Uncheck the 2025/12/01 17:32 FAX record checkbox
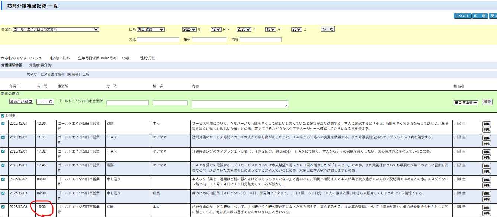The height and width of the screenshot is (217, 497). click(x=3, y=151)
